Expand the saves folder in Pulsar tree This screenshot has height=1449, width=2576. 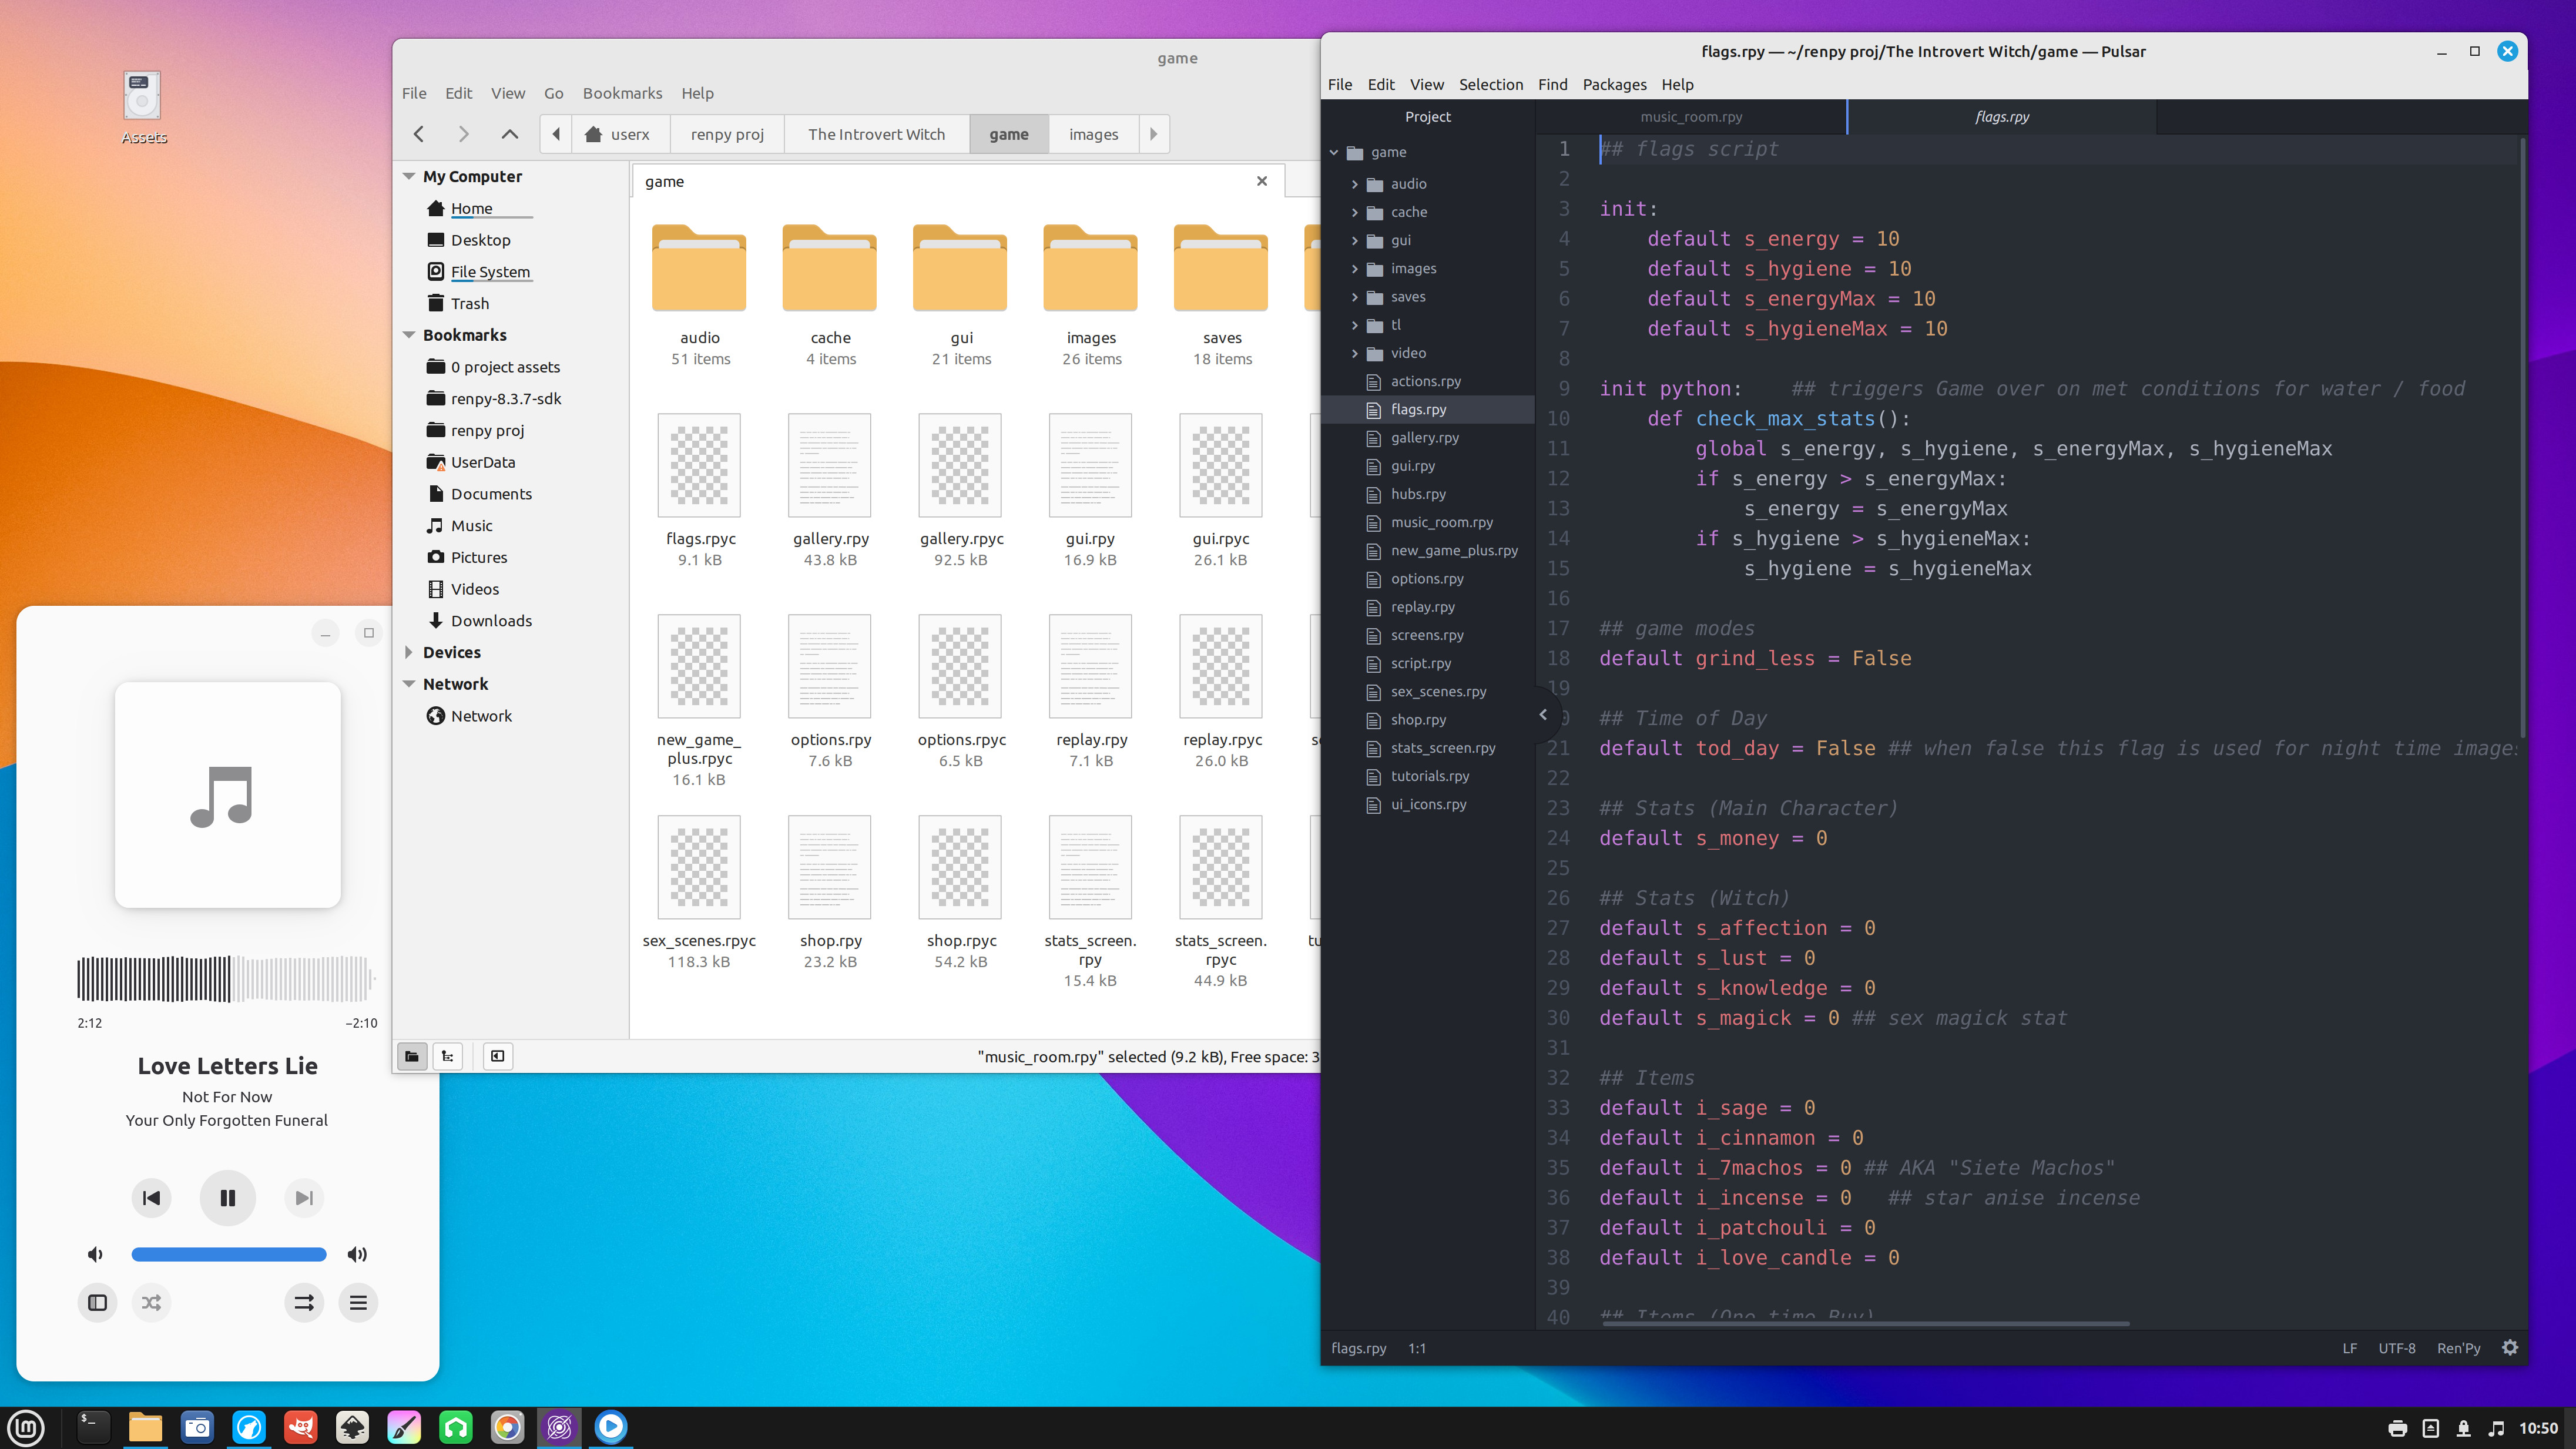1355,297
